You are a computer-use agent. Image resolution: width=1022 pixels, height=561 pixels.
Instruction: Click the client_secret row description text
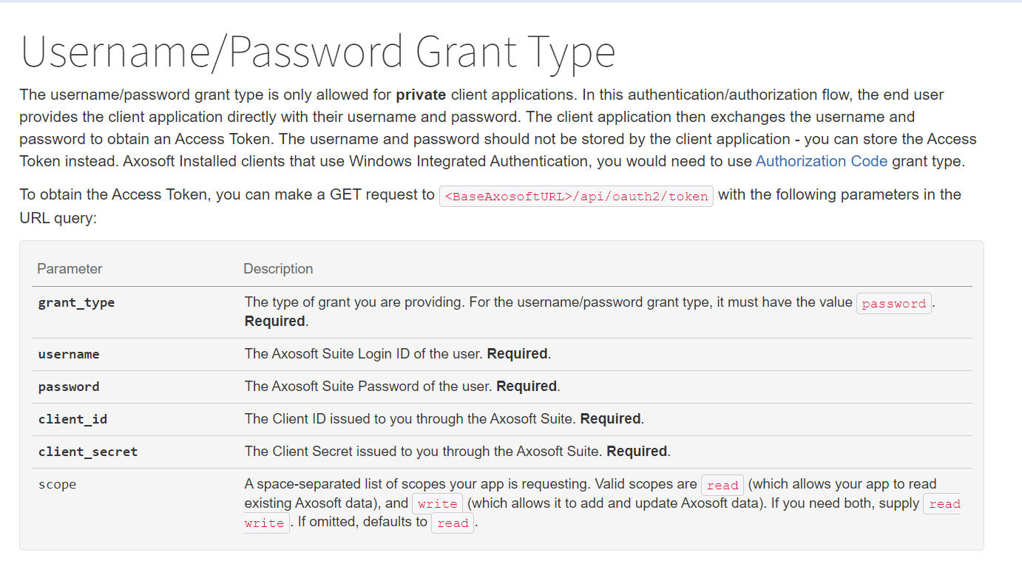pos(457,451)
